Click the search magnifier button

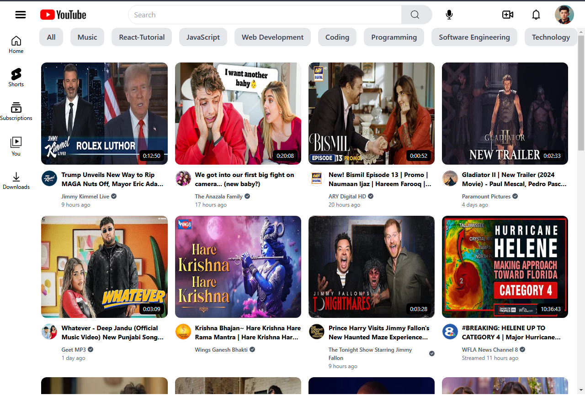point(415,15)
